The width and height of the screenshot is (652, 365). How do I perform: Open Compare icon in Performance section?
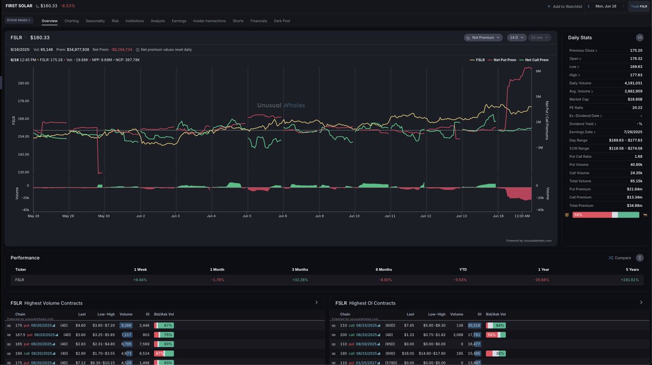611,258
